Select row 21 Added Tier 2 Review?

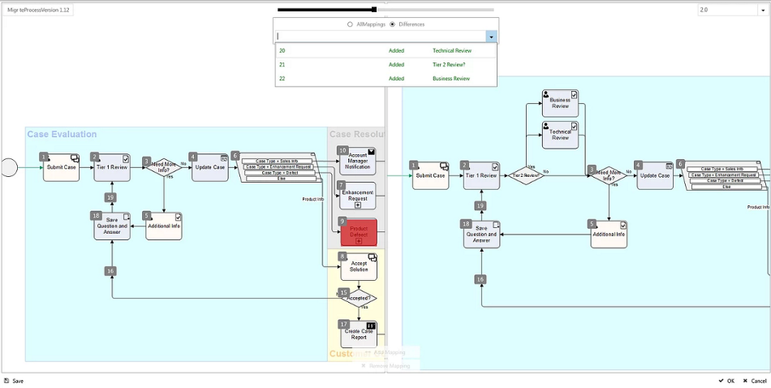coord(385,64)
